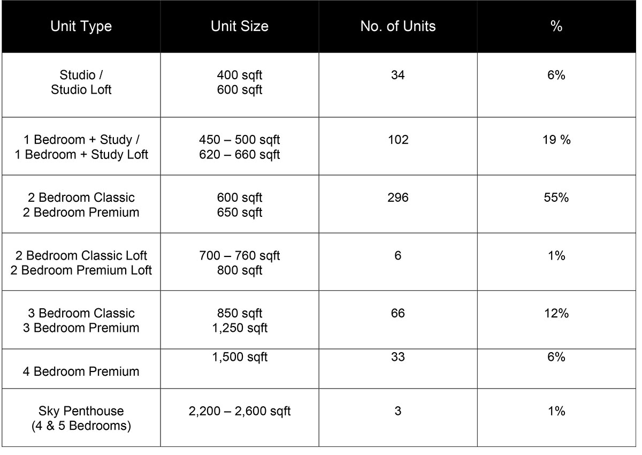Select the 4 Bedroom Premium cell

(81, 369)
